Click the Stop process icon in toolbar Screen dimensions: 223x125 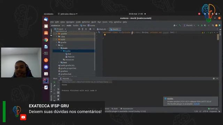click(209, 25)
